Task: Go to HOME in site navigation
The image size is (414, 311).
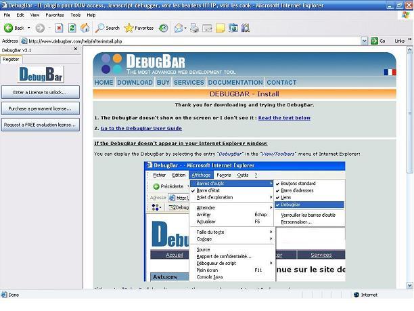Action: click(103, 83)
